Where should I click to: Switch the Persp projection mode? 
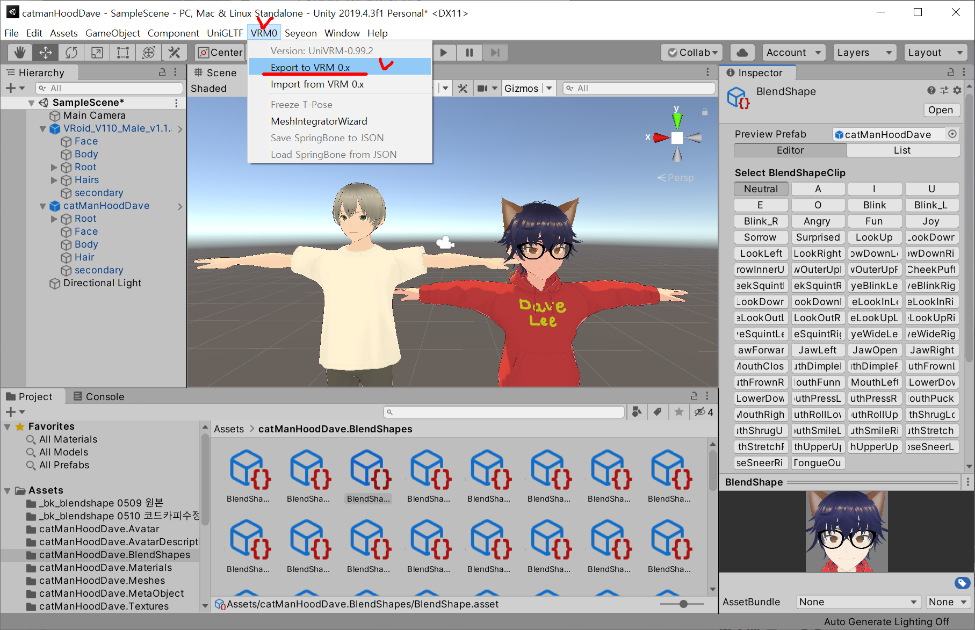click(x=676, y=177)
